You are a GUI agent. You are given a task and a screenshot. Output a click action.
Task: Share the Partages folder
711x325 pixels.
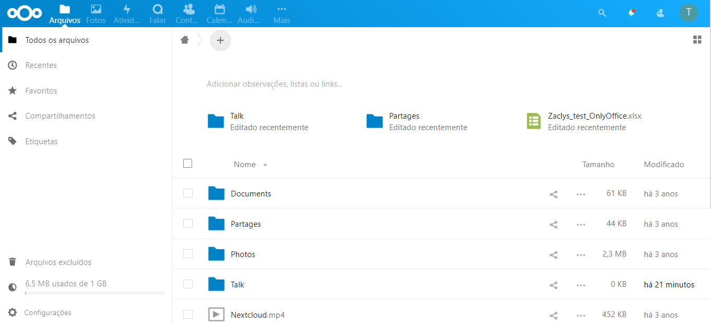tap(554, 225)
